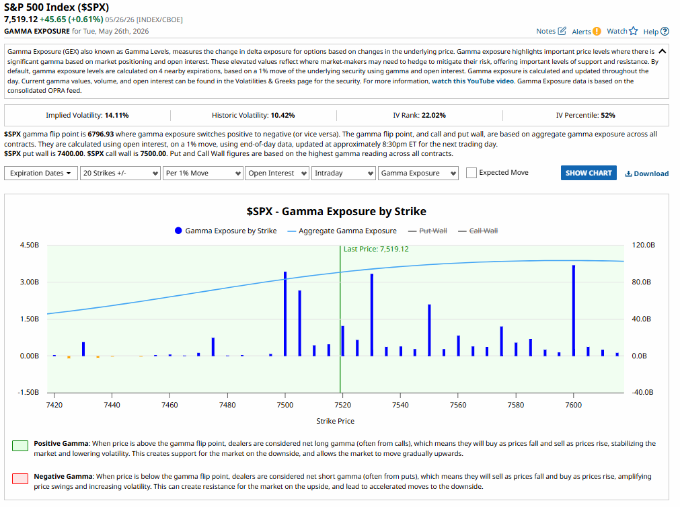Viewport: 680px width, 507px height.
Task: Click the Watch star icon
Action: (634, 31)
